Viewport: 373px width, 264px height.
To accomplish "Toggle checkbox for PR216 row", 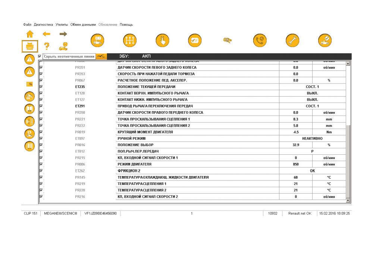I will pos(41,197).
